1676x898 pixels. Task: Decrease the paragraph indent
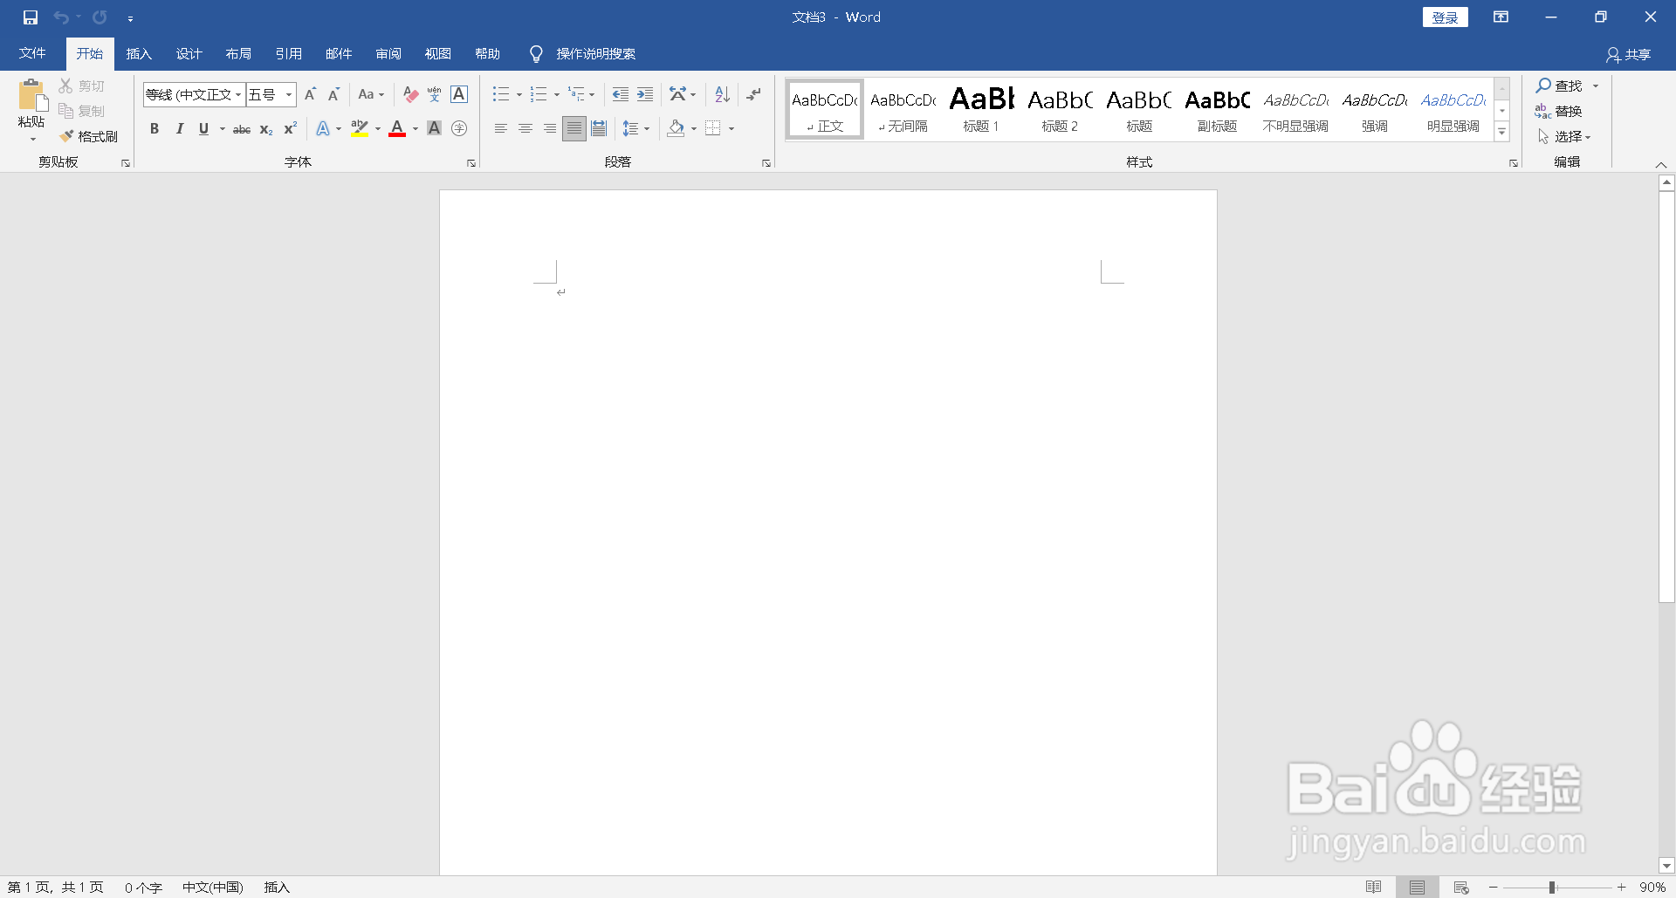[x=621, y=94]
